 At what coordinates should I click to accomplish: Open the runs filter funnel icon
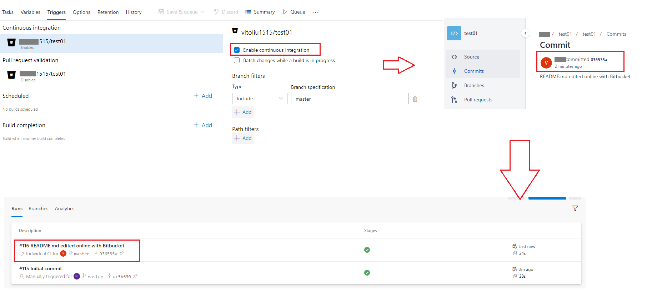575,208
